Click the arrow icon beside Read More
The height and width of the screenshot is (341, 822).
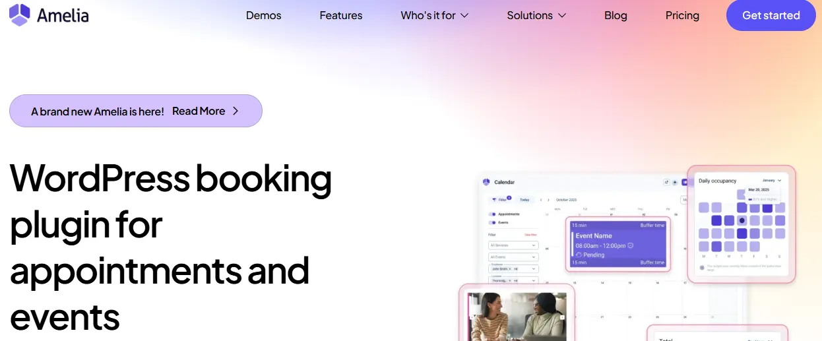tap(236, 111)
